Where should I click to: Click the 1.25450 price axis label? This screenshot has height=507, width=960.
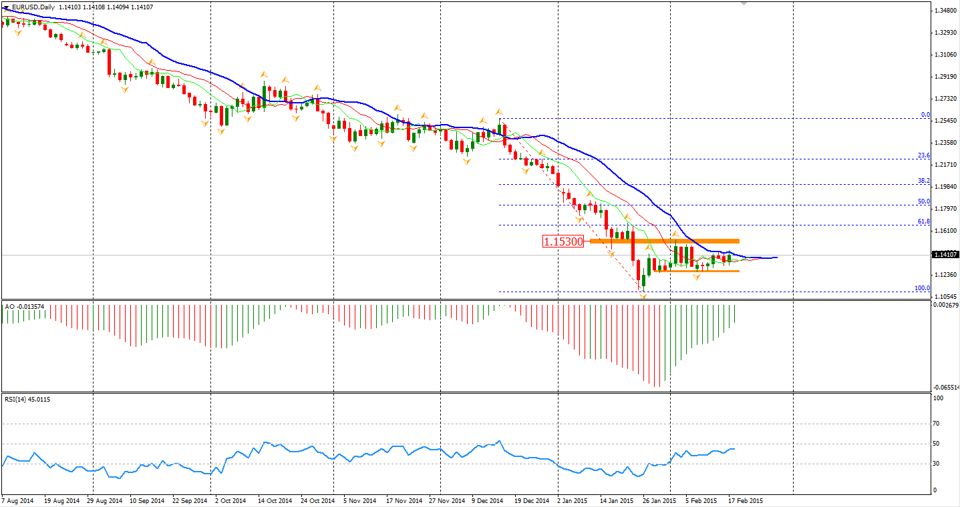[x=945, y=121]
